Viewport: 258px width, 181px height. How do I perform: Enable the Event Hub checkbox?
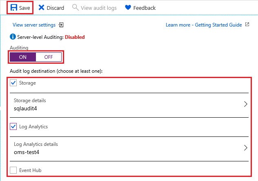click(x=13, y=170)
